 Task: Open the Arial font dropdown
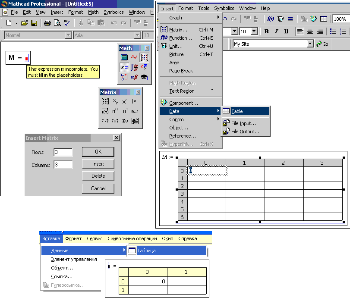point(138,35)
